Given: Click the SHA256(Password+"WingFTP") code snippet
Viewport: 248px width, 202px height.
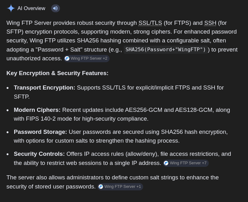Looking at the screenshot, I should click(166, 50).
